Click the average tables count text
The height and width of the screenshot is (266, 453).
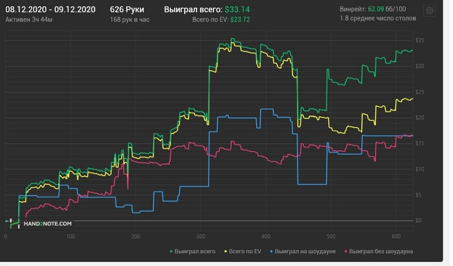(x=375, y=19)
